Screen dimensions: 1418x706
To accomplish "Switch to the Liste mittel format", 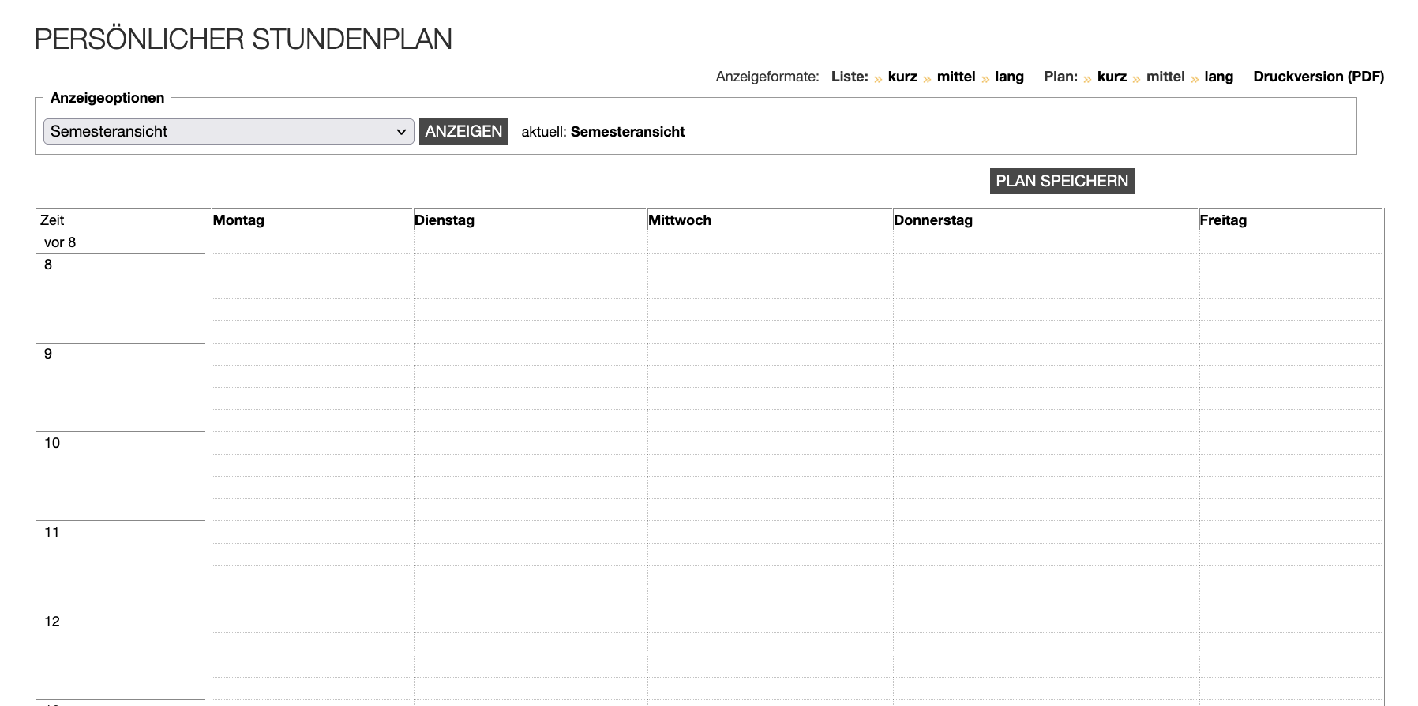I will 955,77.
